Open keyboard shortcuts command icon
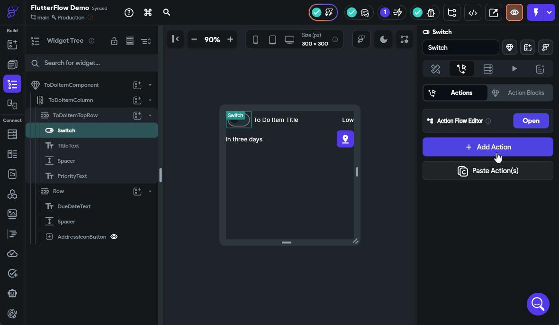The height and width of the screenshot is (325, 559). pyautogui.click(x=148, y=12)
